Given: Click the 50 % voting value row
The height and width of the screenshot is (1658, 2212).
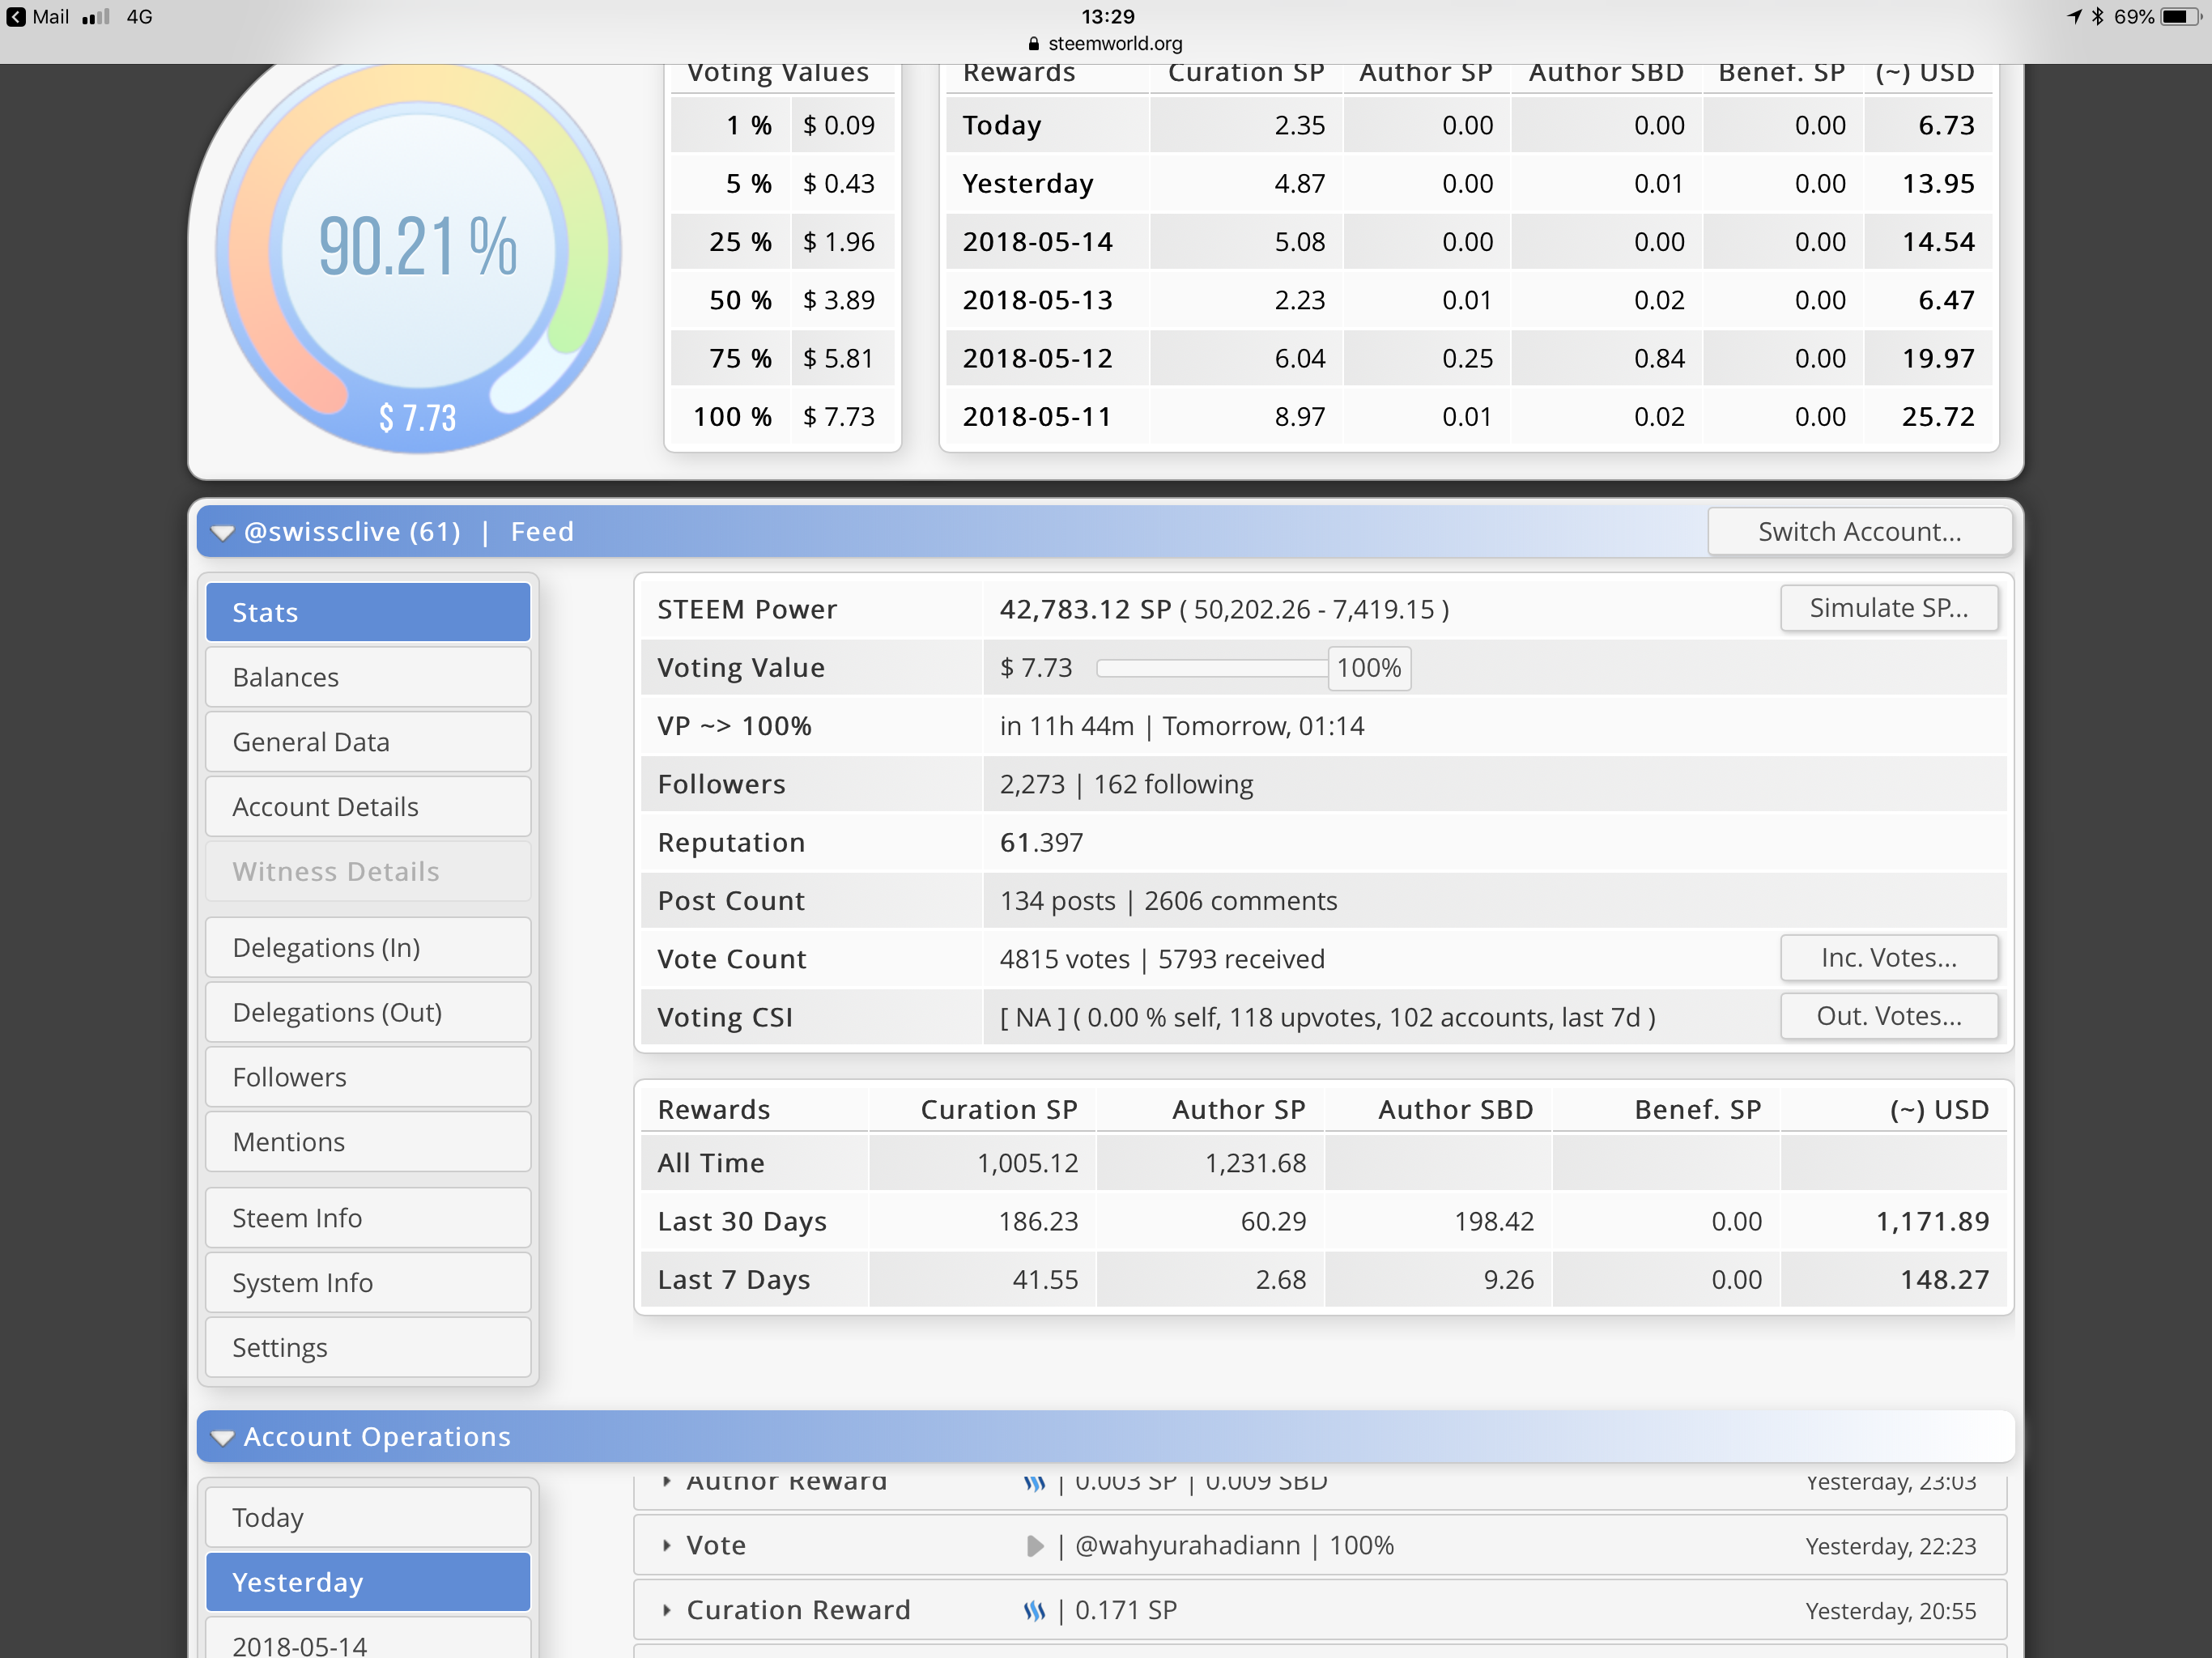Looking at the screenshot, I should (783, 300).
